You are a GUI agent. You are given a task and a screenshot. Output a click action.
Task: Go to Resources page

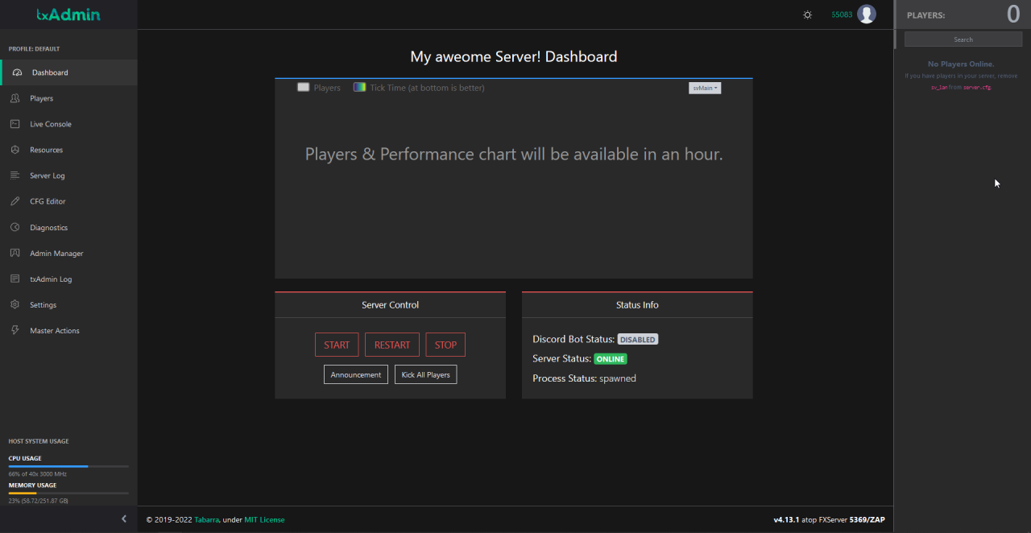[68, 150]
